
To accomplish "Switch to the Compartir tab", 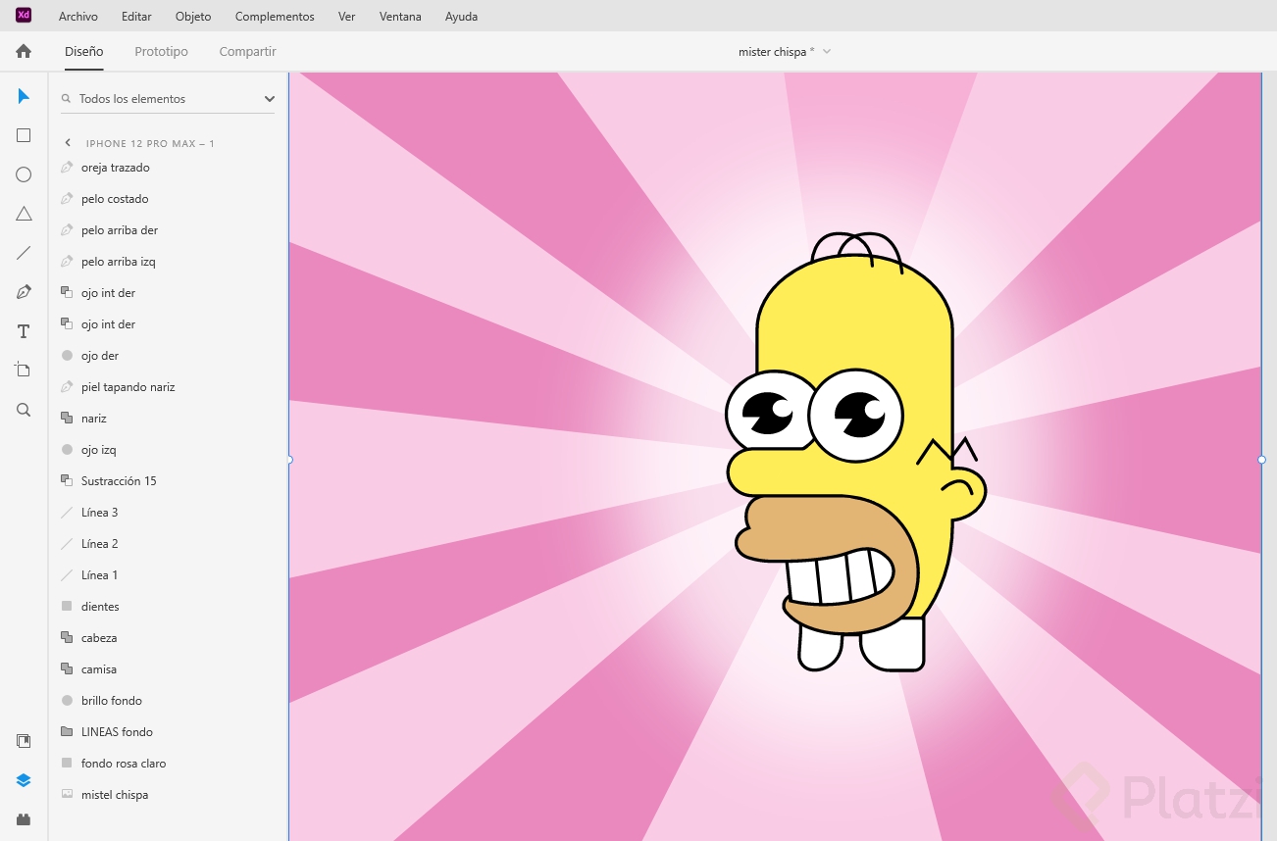I will [x=247, y=52].
